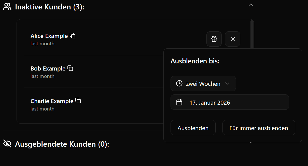Image resolution: width=308 pixels, height=166 pixels.
Task: Copy Charlie Example's name using its icon
Action: click(x=78, y=101)
